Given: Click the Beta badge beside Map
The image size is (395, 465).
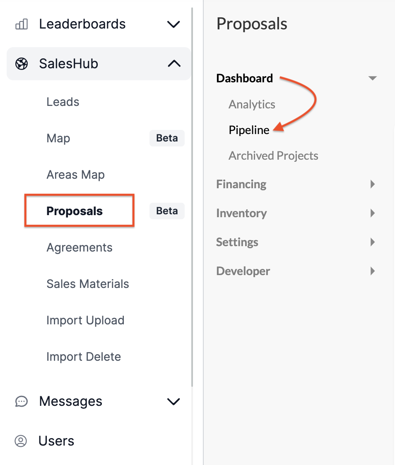Looking at the screenshot, I should click(167, 138).
